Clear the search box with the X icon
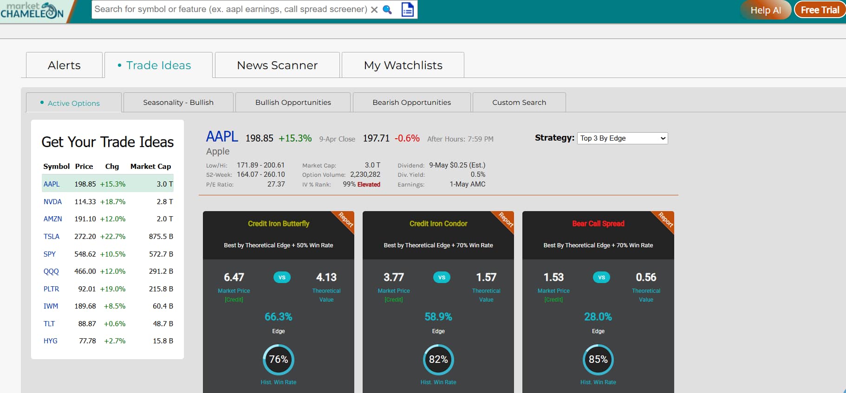The image size is (846, 393). (374, 10)
